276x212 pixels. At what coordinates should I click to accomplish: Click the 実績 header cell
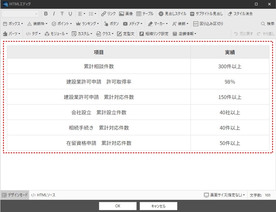(230, 52)
